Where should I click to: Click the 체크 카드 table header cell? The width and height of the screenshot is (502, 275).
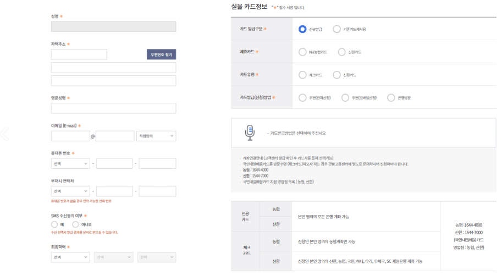246,251
